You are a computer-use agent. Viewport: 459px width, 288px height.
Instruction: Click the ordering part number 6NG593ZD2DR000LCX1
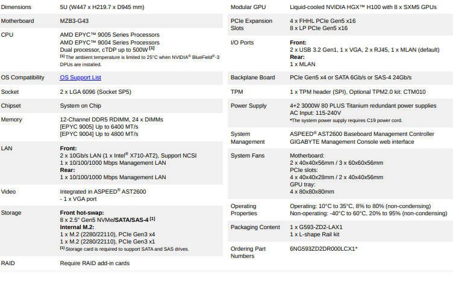pyautogui.click(x=323, y=248)
